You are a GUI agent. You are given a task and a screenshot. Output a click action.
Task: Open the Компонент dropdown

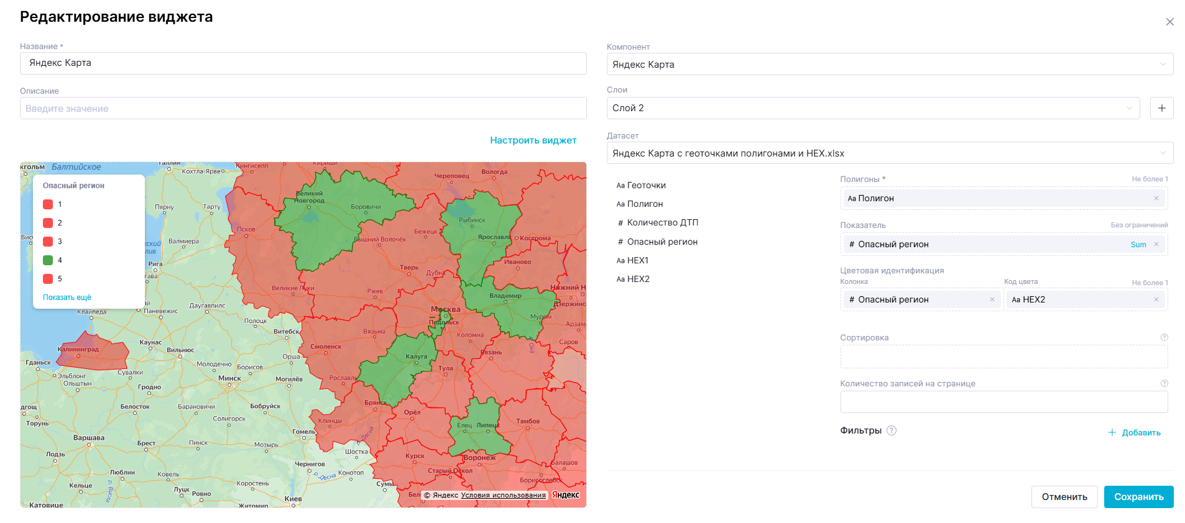pyautogui.click(x=889, y=65)
